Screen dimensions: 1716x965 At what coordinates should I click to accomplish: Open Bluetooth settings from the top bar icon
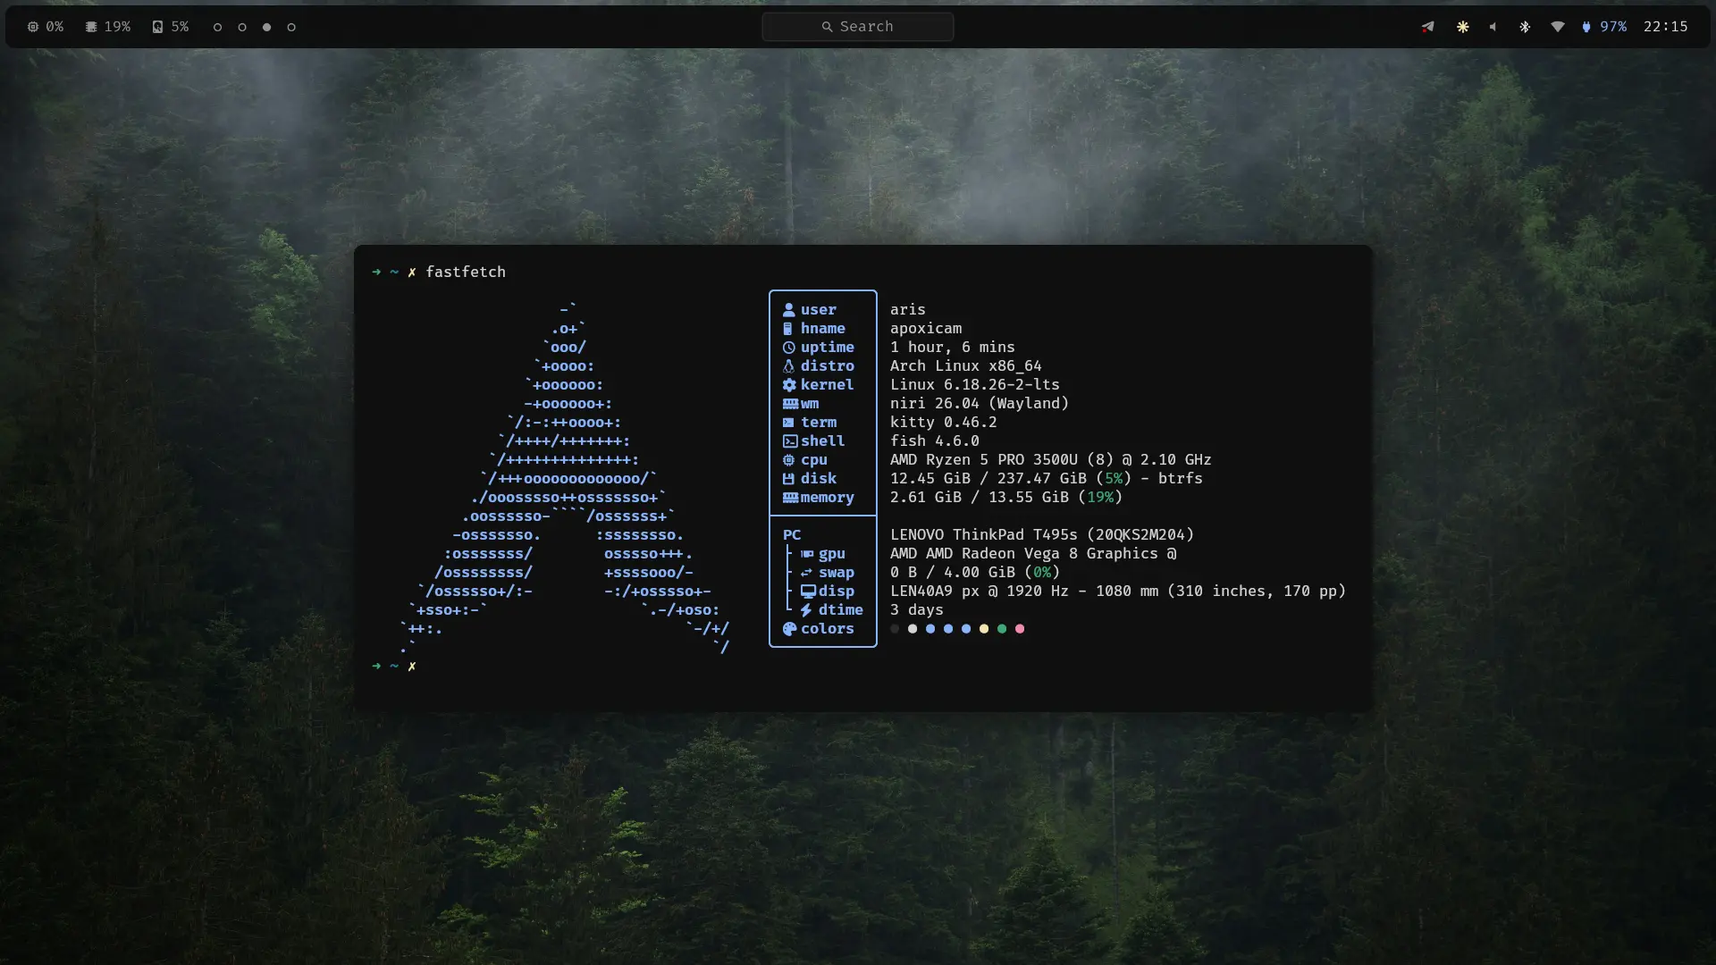[x=1525, y=27]
